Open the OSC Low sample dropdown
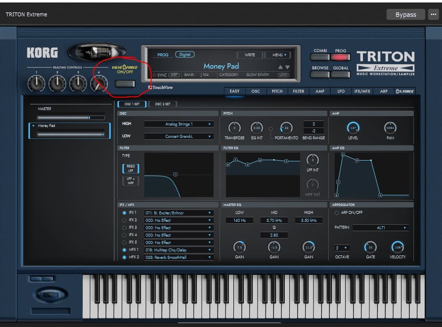442x327 pixels. click(x=178, y=136)
